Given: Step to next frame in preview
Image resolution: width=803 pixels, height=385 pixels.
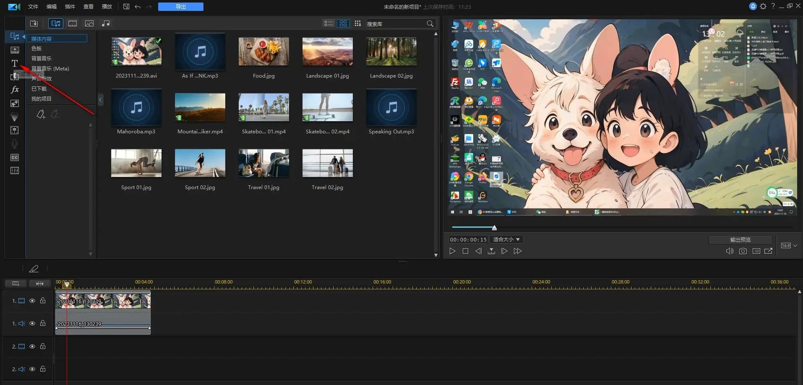Looking at the screenshot, I should click(504, 251).
